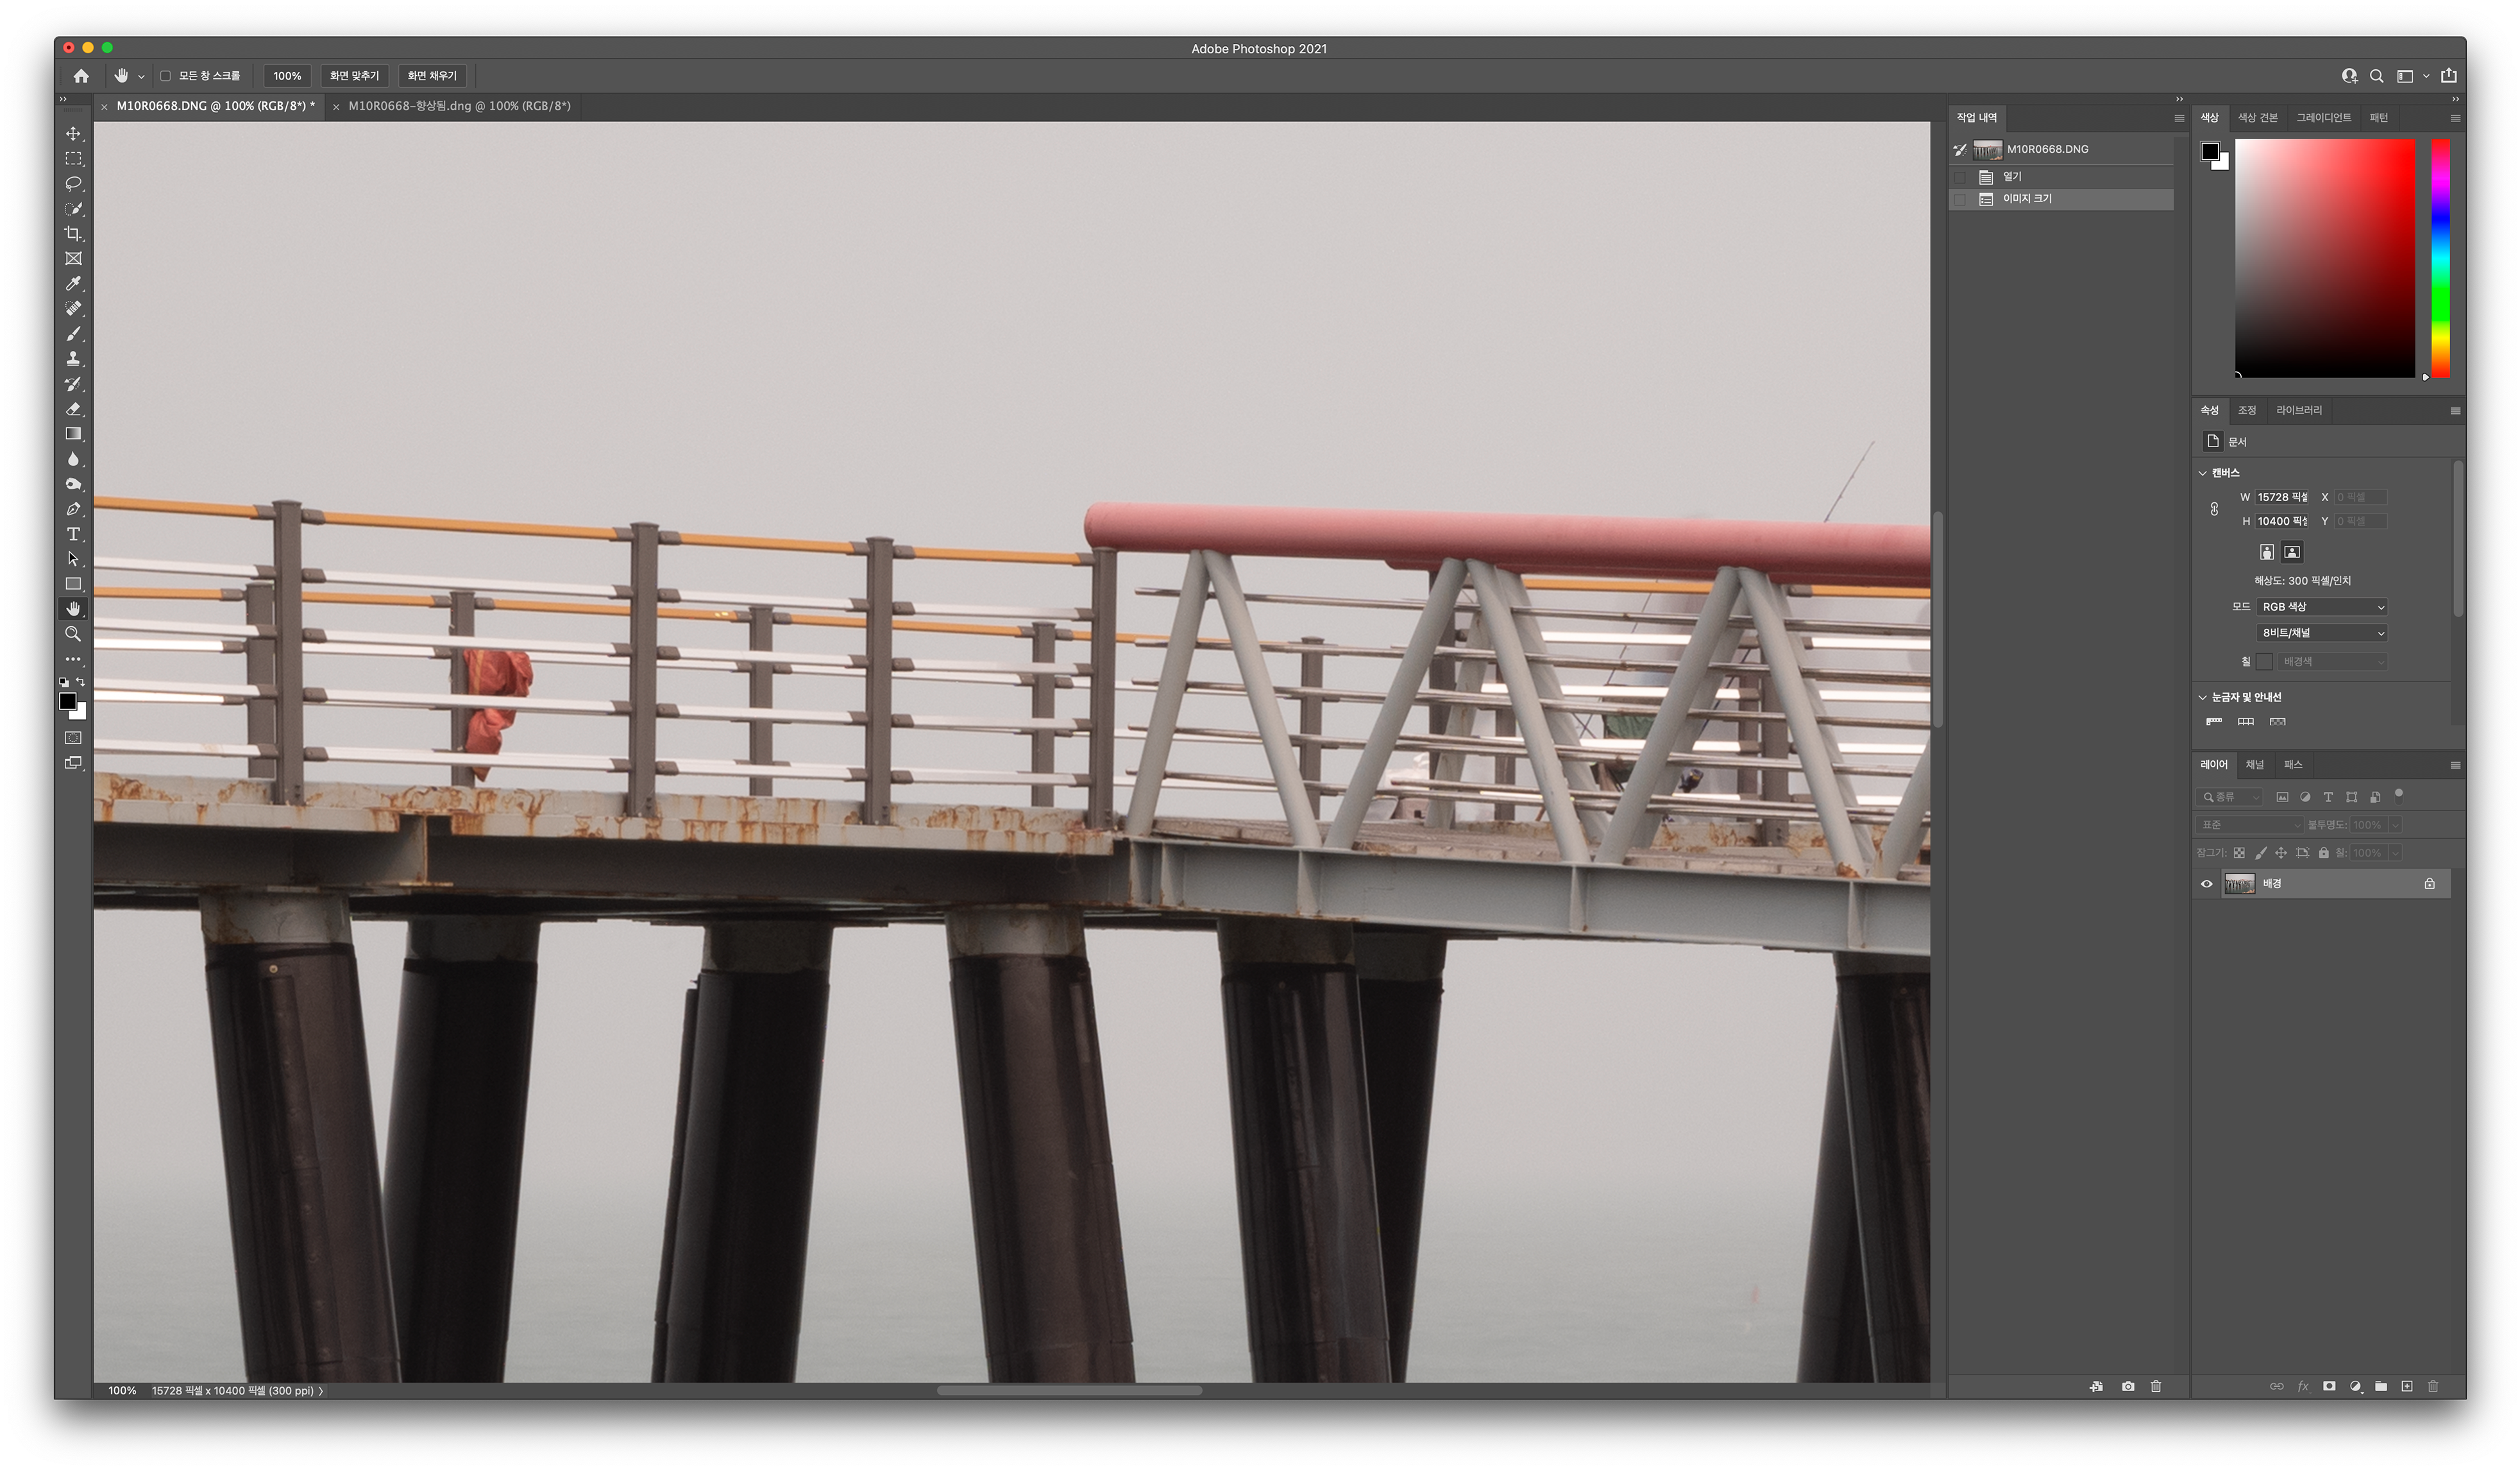This screenshot has width=2520, height=1470.
Task: Switch to the M10R0668-향상됨.dng document tab
Action: (459, 106)
